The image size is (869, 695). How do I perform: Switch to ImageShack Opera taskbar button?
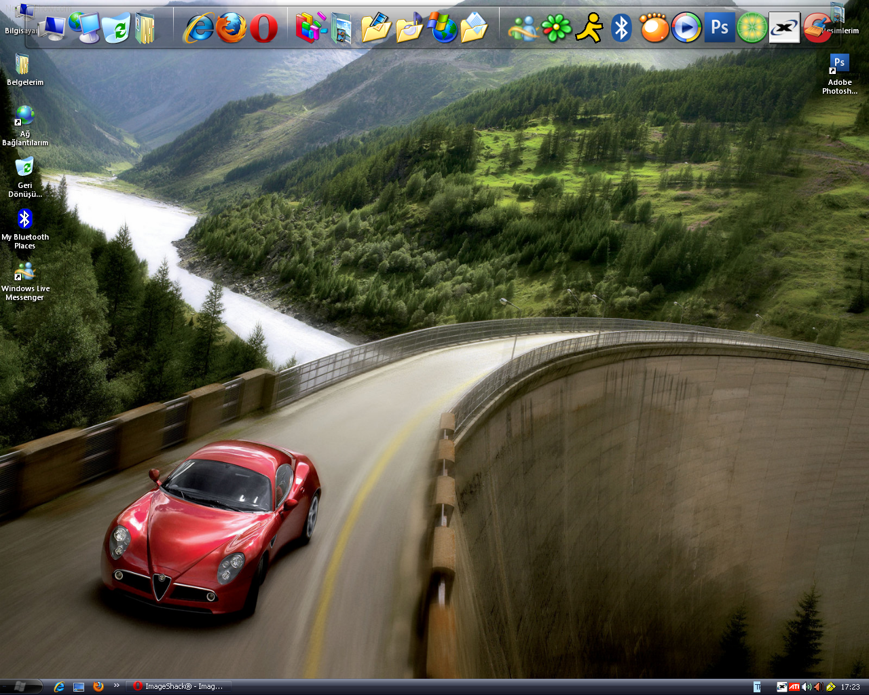pos(178,687)
